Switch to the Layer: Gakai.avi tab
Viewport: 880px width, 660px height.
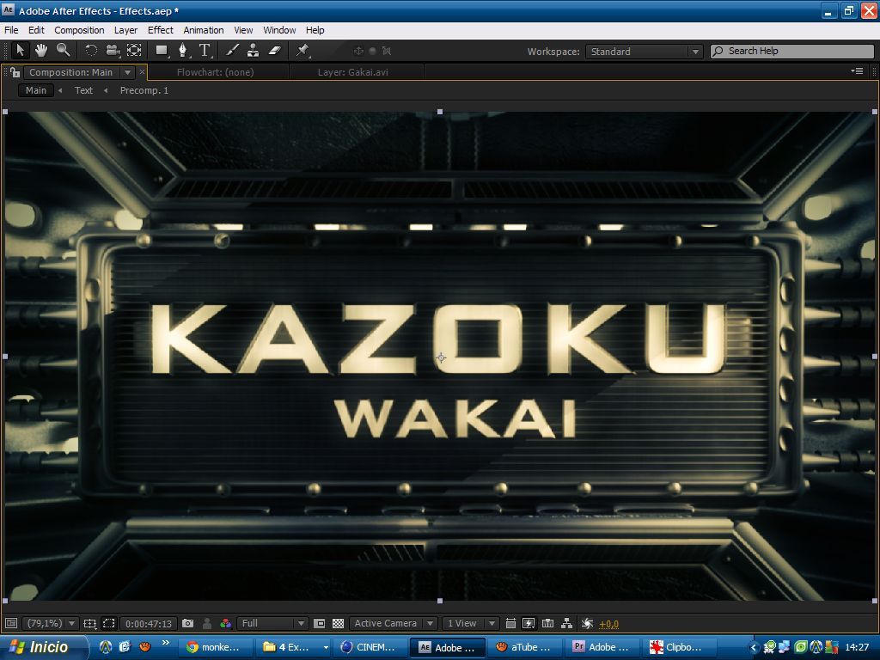pyautogui.click(x=353, y=72)
